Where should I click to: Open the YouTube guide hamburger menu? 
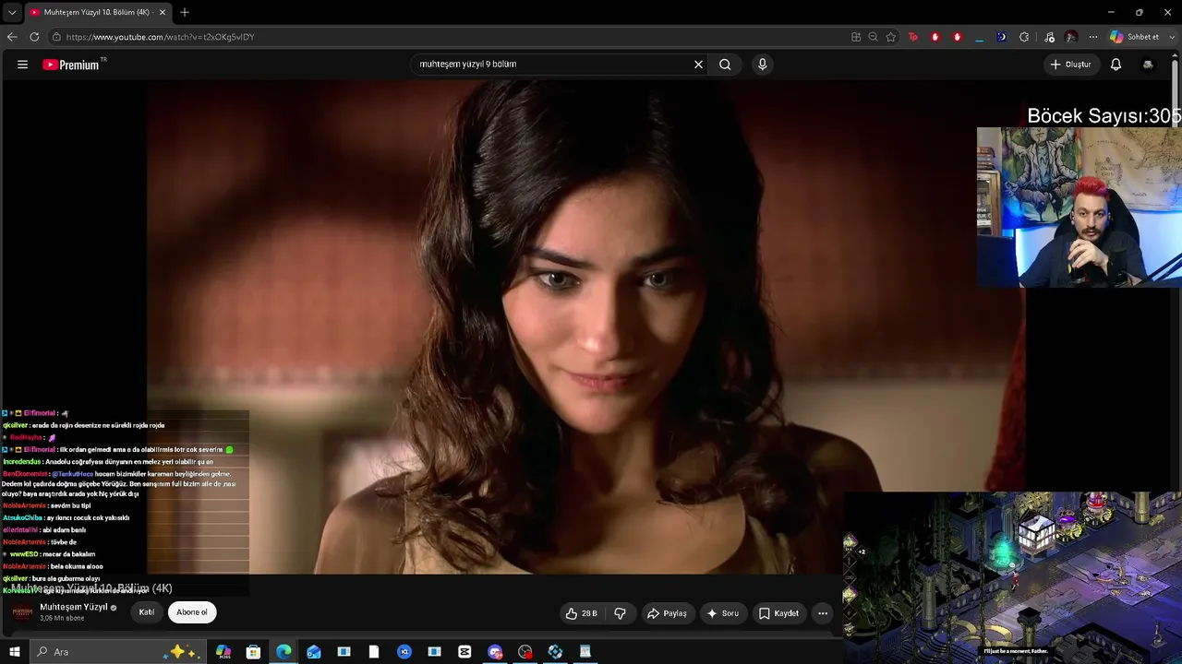22,65
